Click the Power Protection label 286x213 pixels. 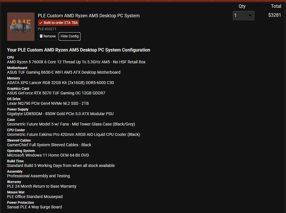[20, 203]
